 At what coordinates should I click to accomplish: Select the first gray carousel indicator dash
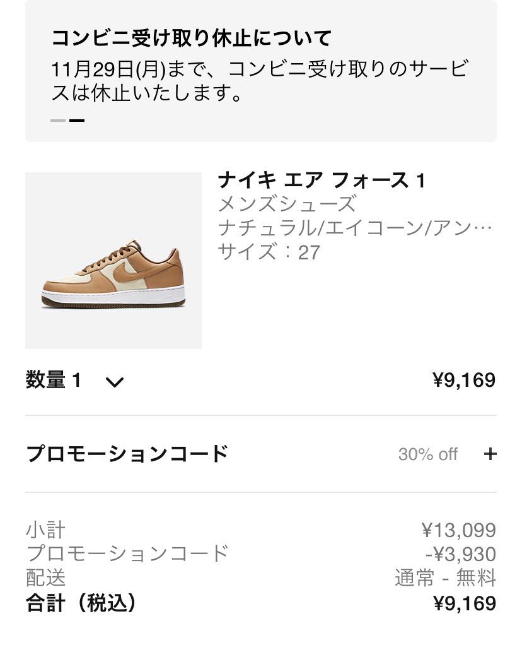(x=58, y=121)
